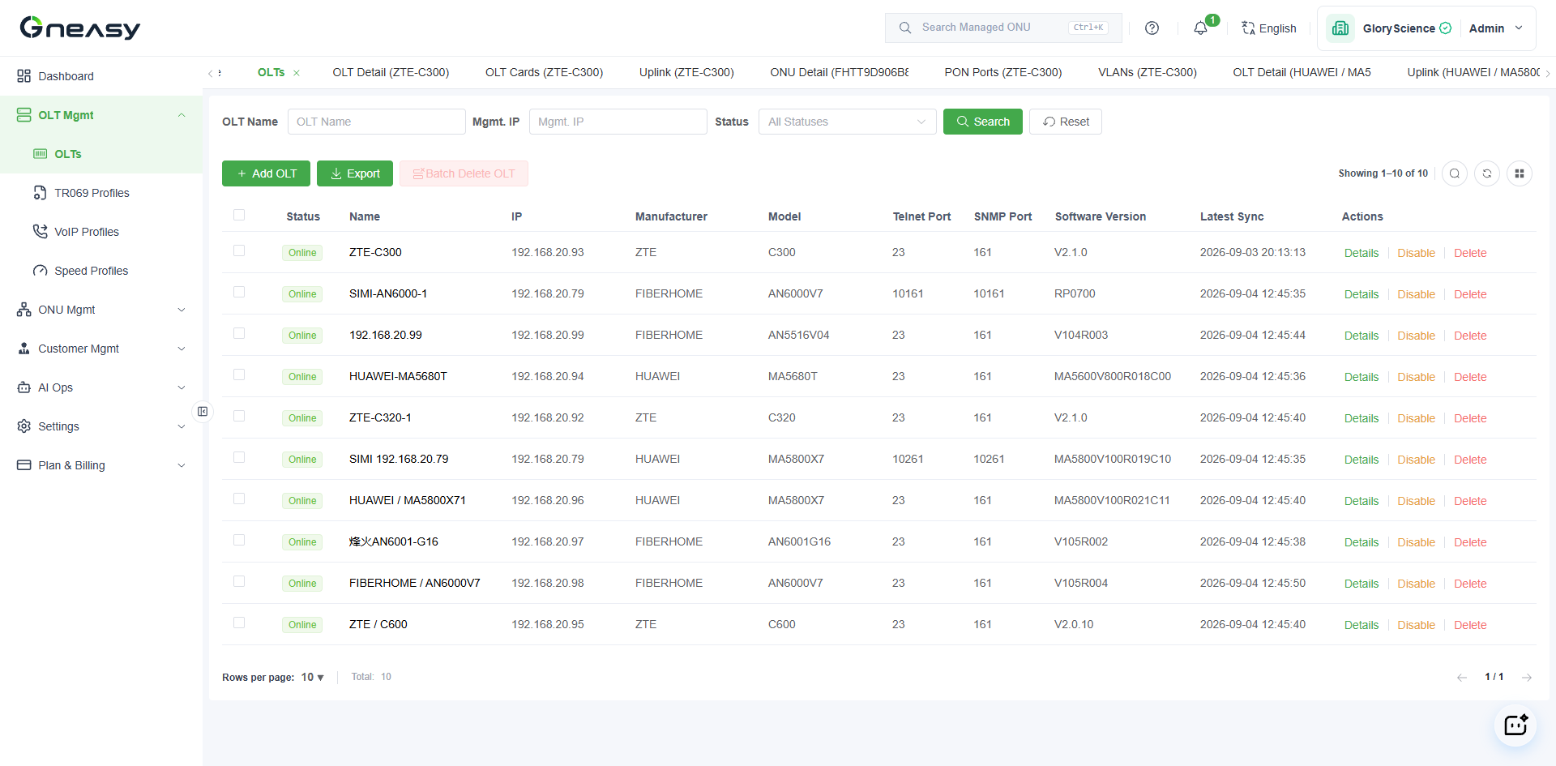The width and height of the screenshot is (1556, 766).
Task: Click the Dashboard sidebar icon
Action: pyautogui.click(x=24, y=76)
